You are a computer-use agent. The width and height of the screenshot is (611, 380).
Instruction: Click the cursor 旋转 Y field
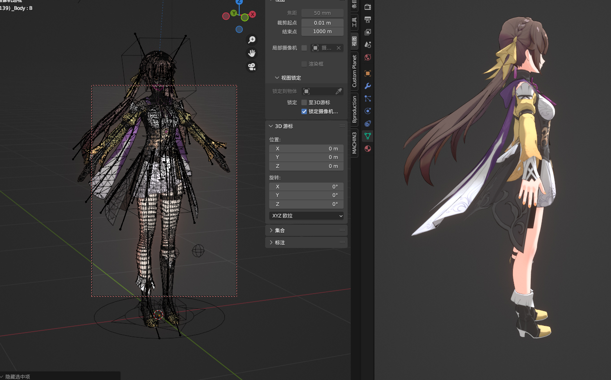coord(306,195)
